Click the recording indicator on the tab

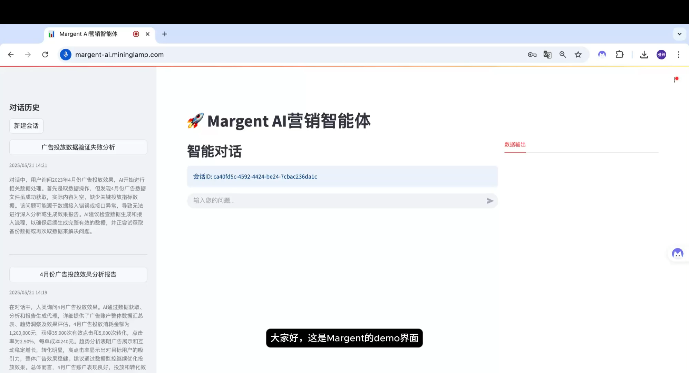(136, 34)
